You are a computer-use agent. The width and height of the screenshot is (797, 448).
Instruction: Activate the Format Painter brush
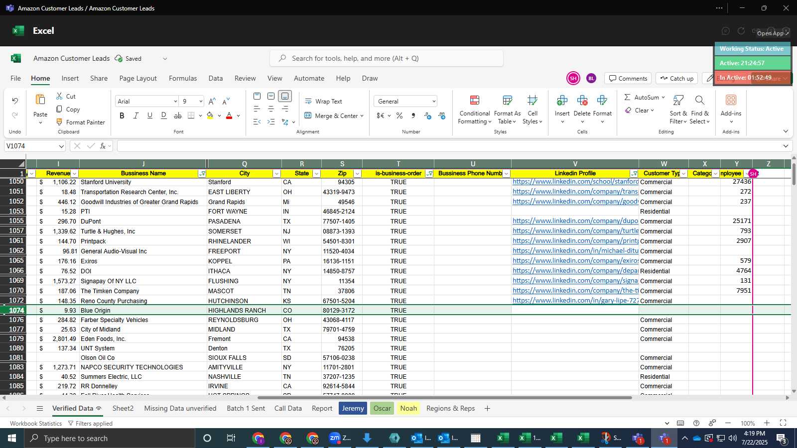coord(59,122)
